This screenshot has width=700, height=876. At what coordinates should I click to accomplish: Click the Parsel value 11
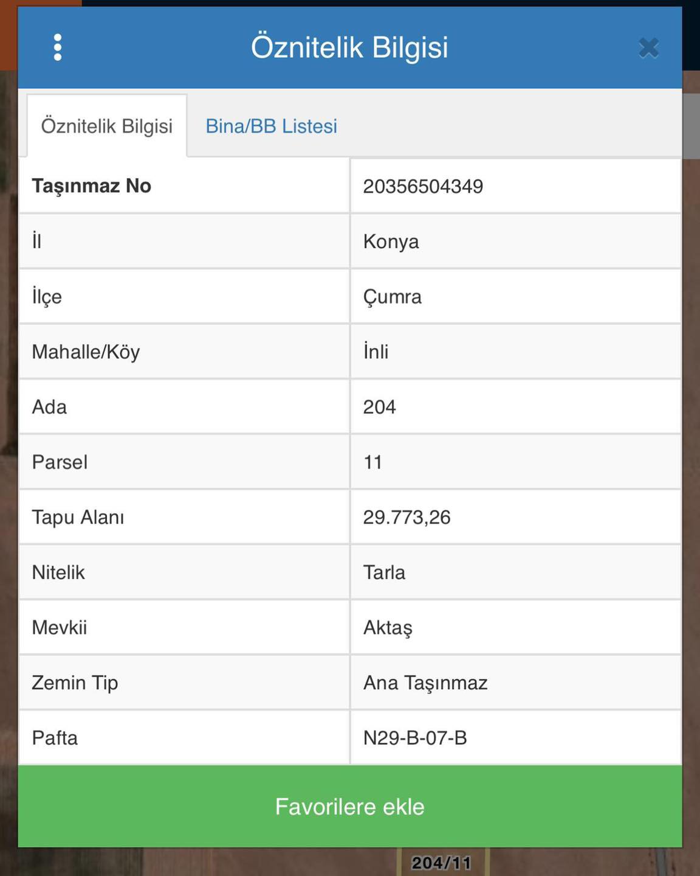(372, 462)
